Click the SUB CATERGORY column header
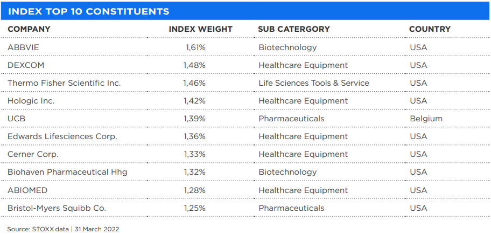 click(x=294, y=29)
